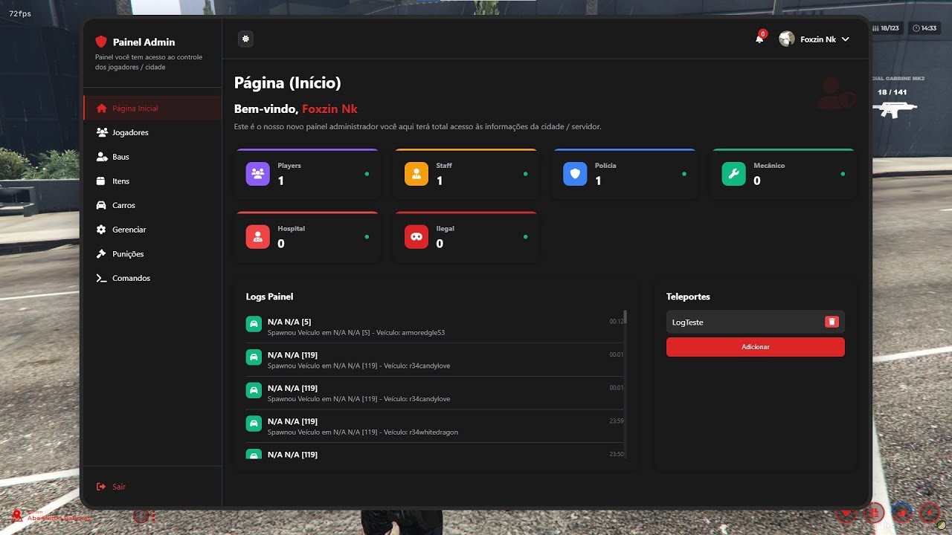Click the Hospital card label
Screen dimensions: 952x535
(292, 229)
